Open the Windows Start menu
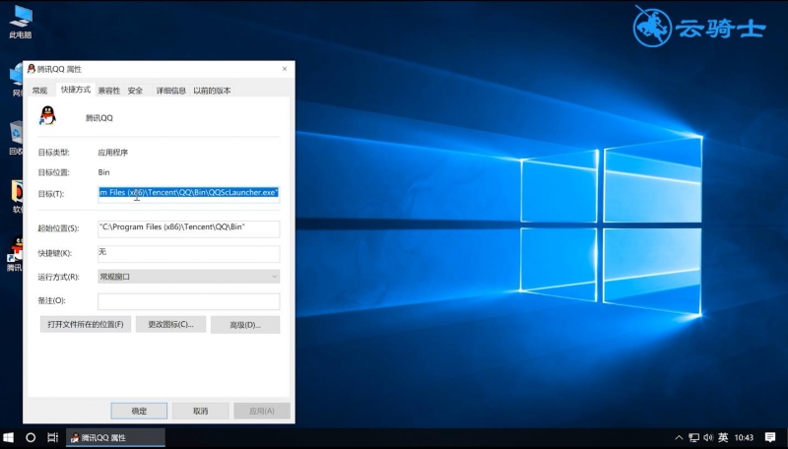Viewport: 788px width, 449px height. pos(9,437)
